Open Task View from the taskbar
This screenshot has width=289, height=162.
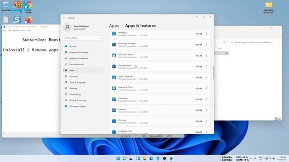pos(131,158)
